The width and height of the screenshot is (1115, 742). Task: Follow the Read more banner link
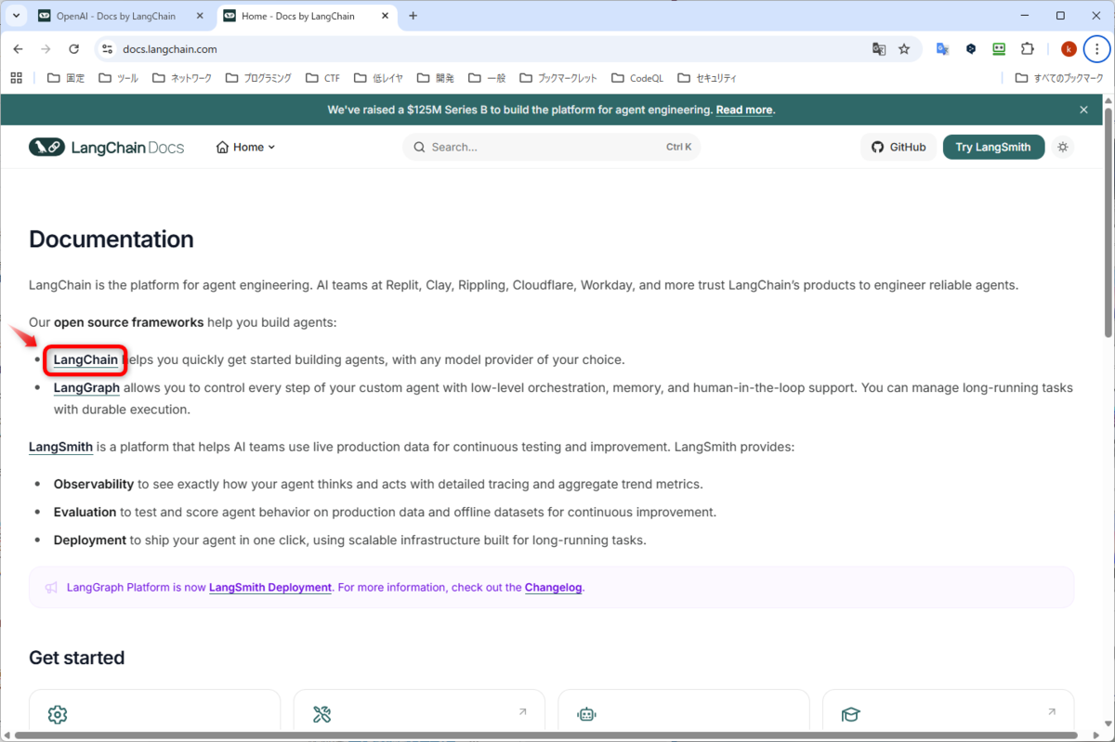[x=744, y=110]
